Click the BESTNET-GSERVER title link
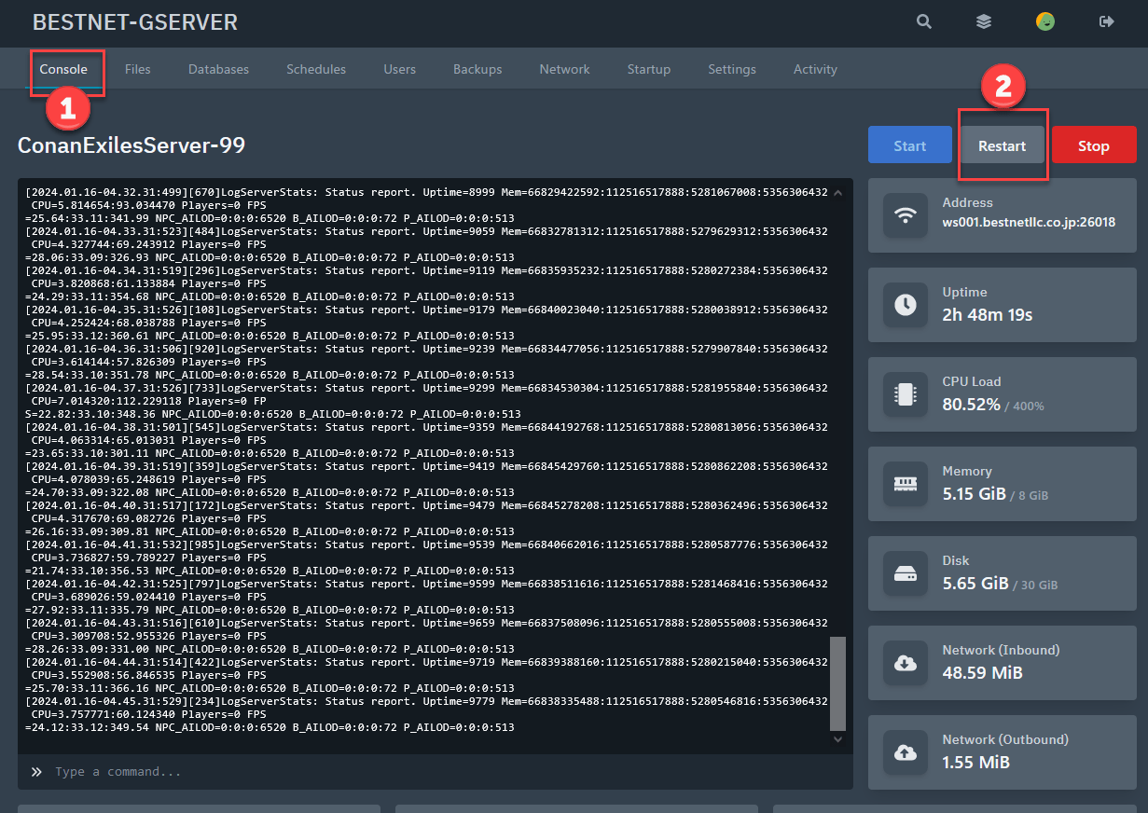The height and width of the screenshot is (813, 1148). [135, 21]
